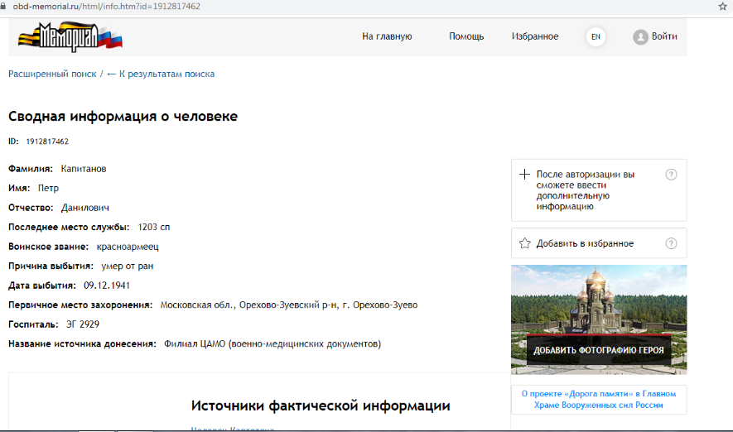Viewport: 733px width, 432px height.
Task: Click the star icon beside Добавить в избранное
Action: [525, 243]
